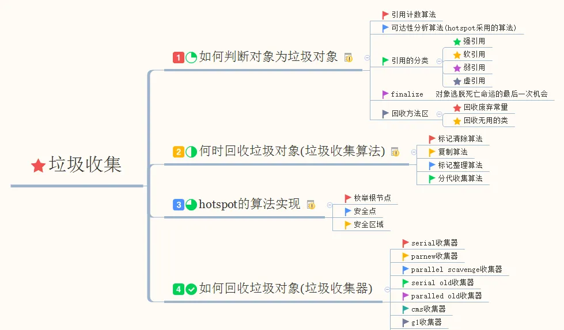Click teal flag on cms收集器
The image size is (564, 330).
tap(406, 309)
